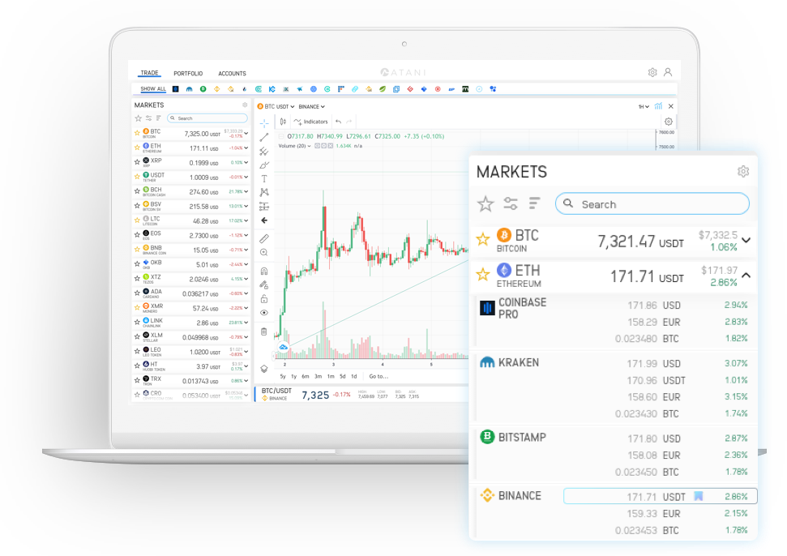Expand the XRP row in laptop markets list
Image resolution: width=787 pixels, height=556 pixels.
coord(246,163)
